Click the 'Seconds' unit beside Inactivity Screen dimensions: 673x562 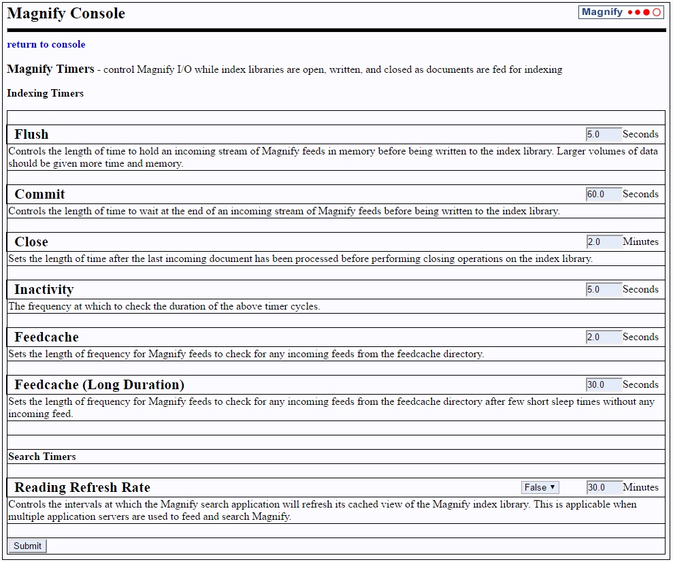tap(640, 289)
